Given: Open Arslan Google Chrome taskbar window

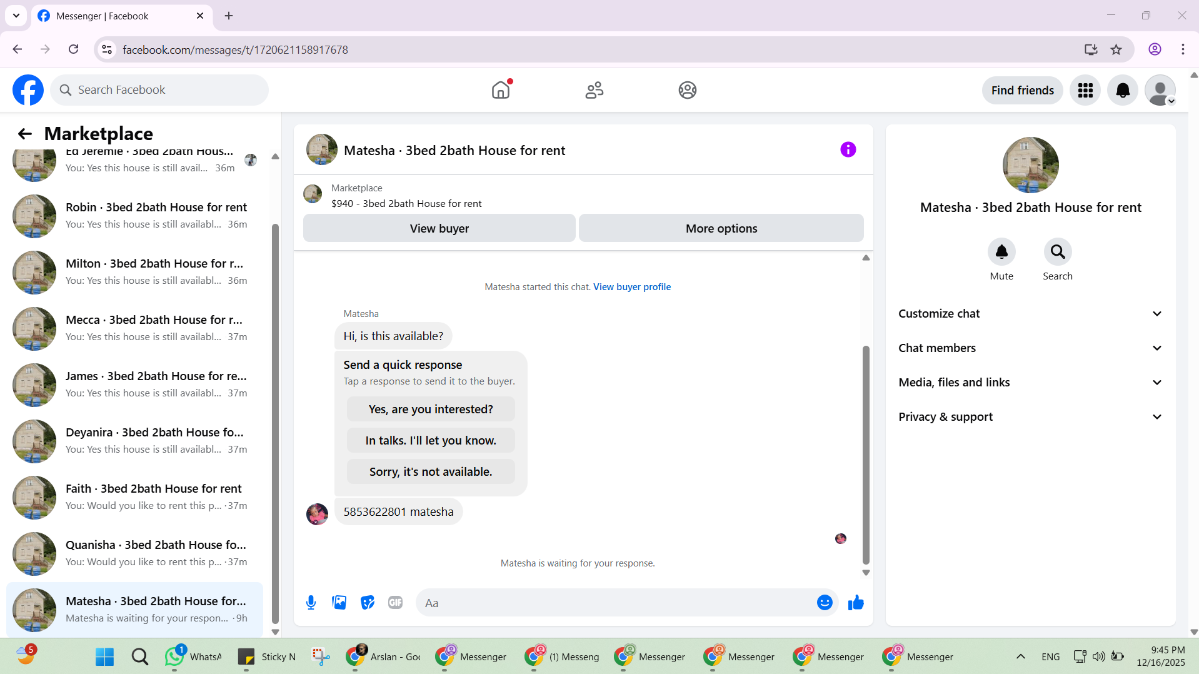Looking at the screenshot, I should [383, 656].
